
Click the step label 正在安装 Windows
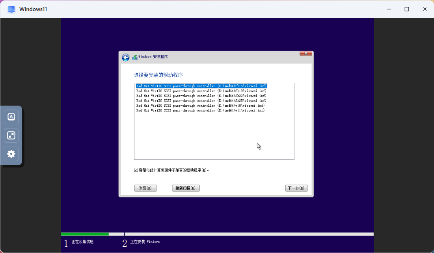click(x=145, y=242)
